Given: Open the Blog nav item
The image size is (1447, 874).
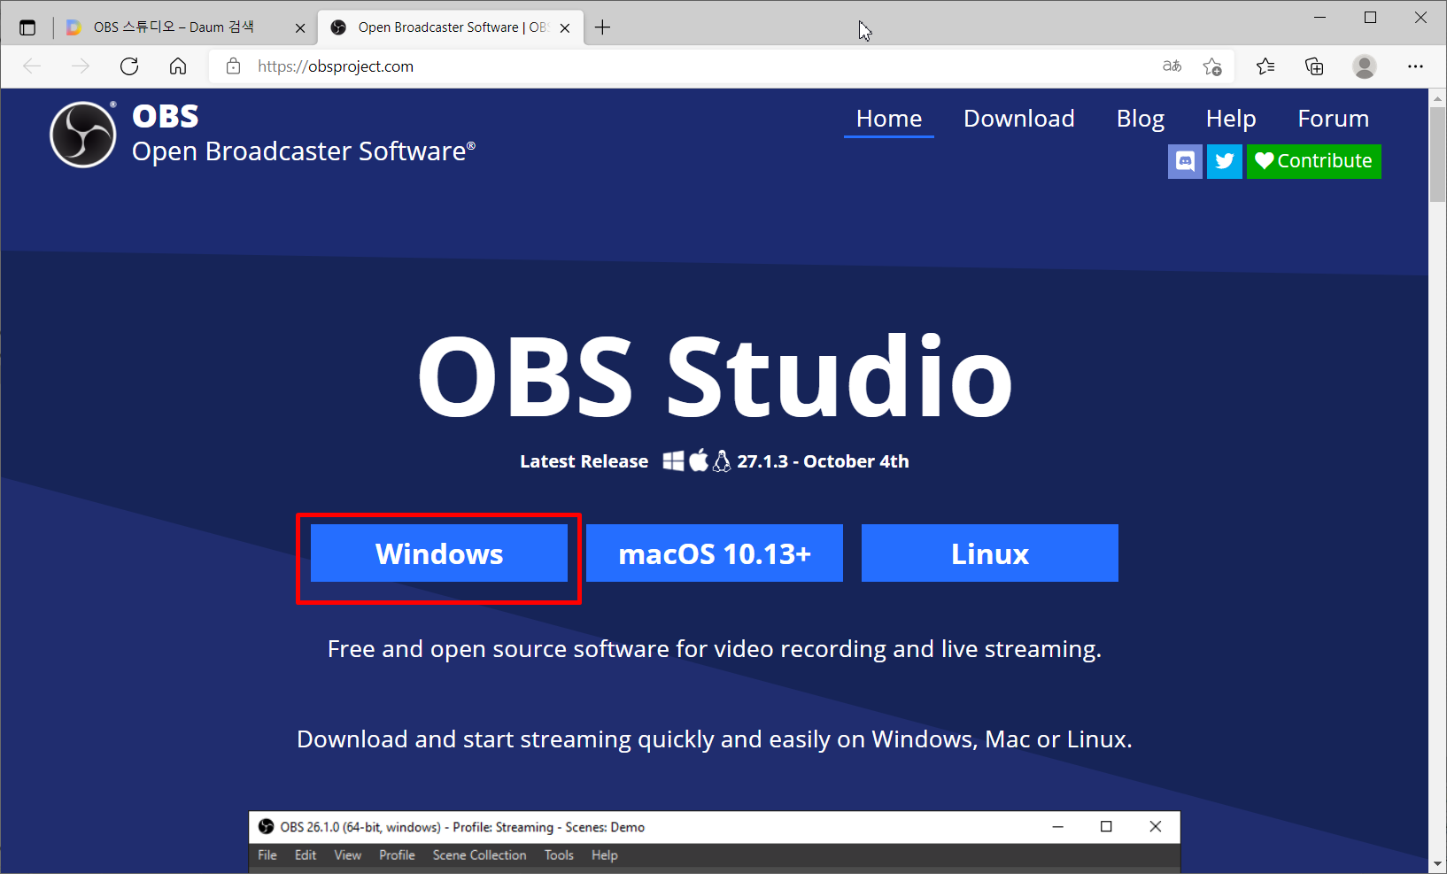Looking at the screenshot, I should point(1141,119).
